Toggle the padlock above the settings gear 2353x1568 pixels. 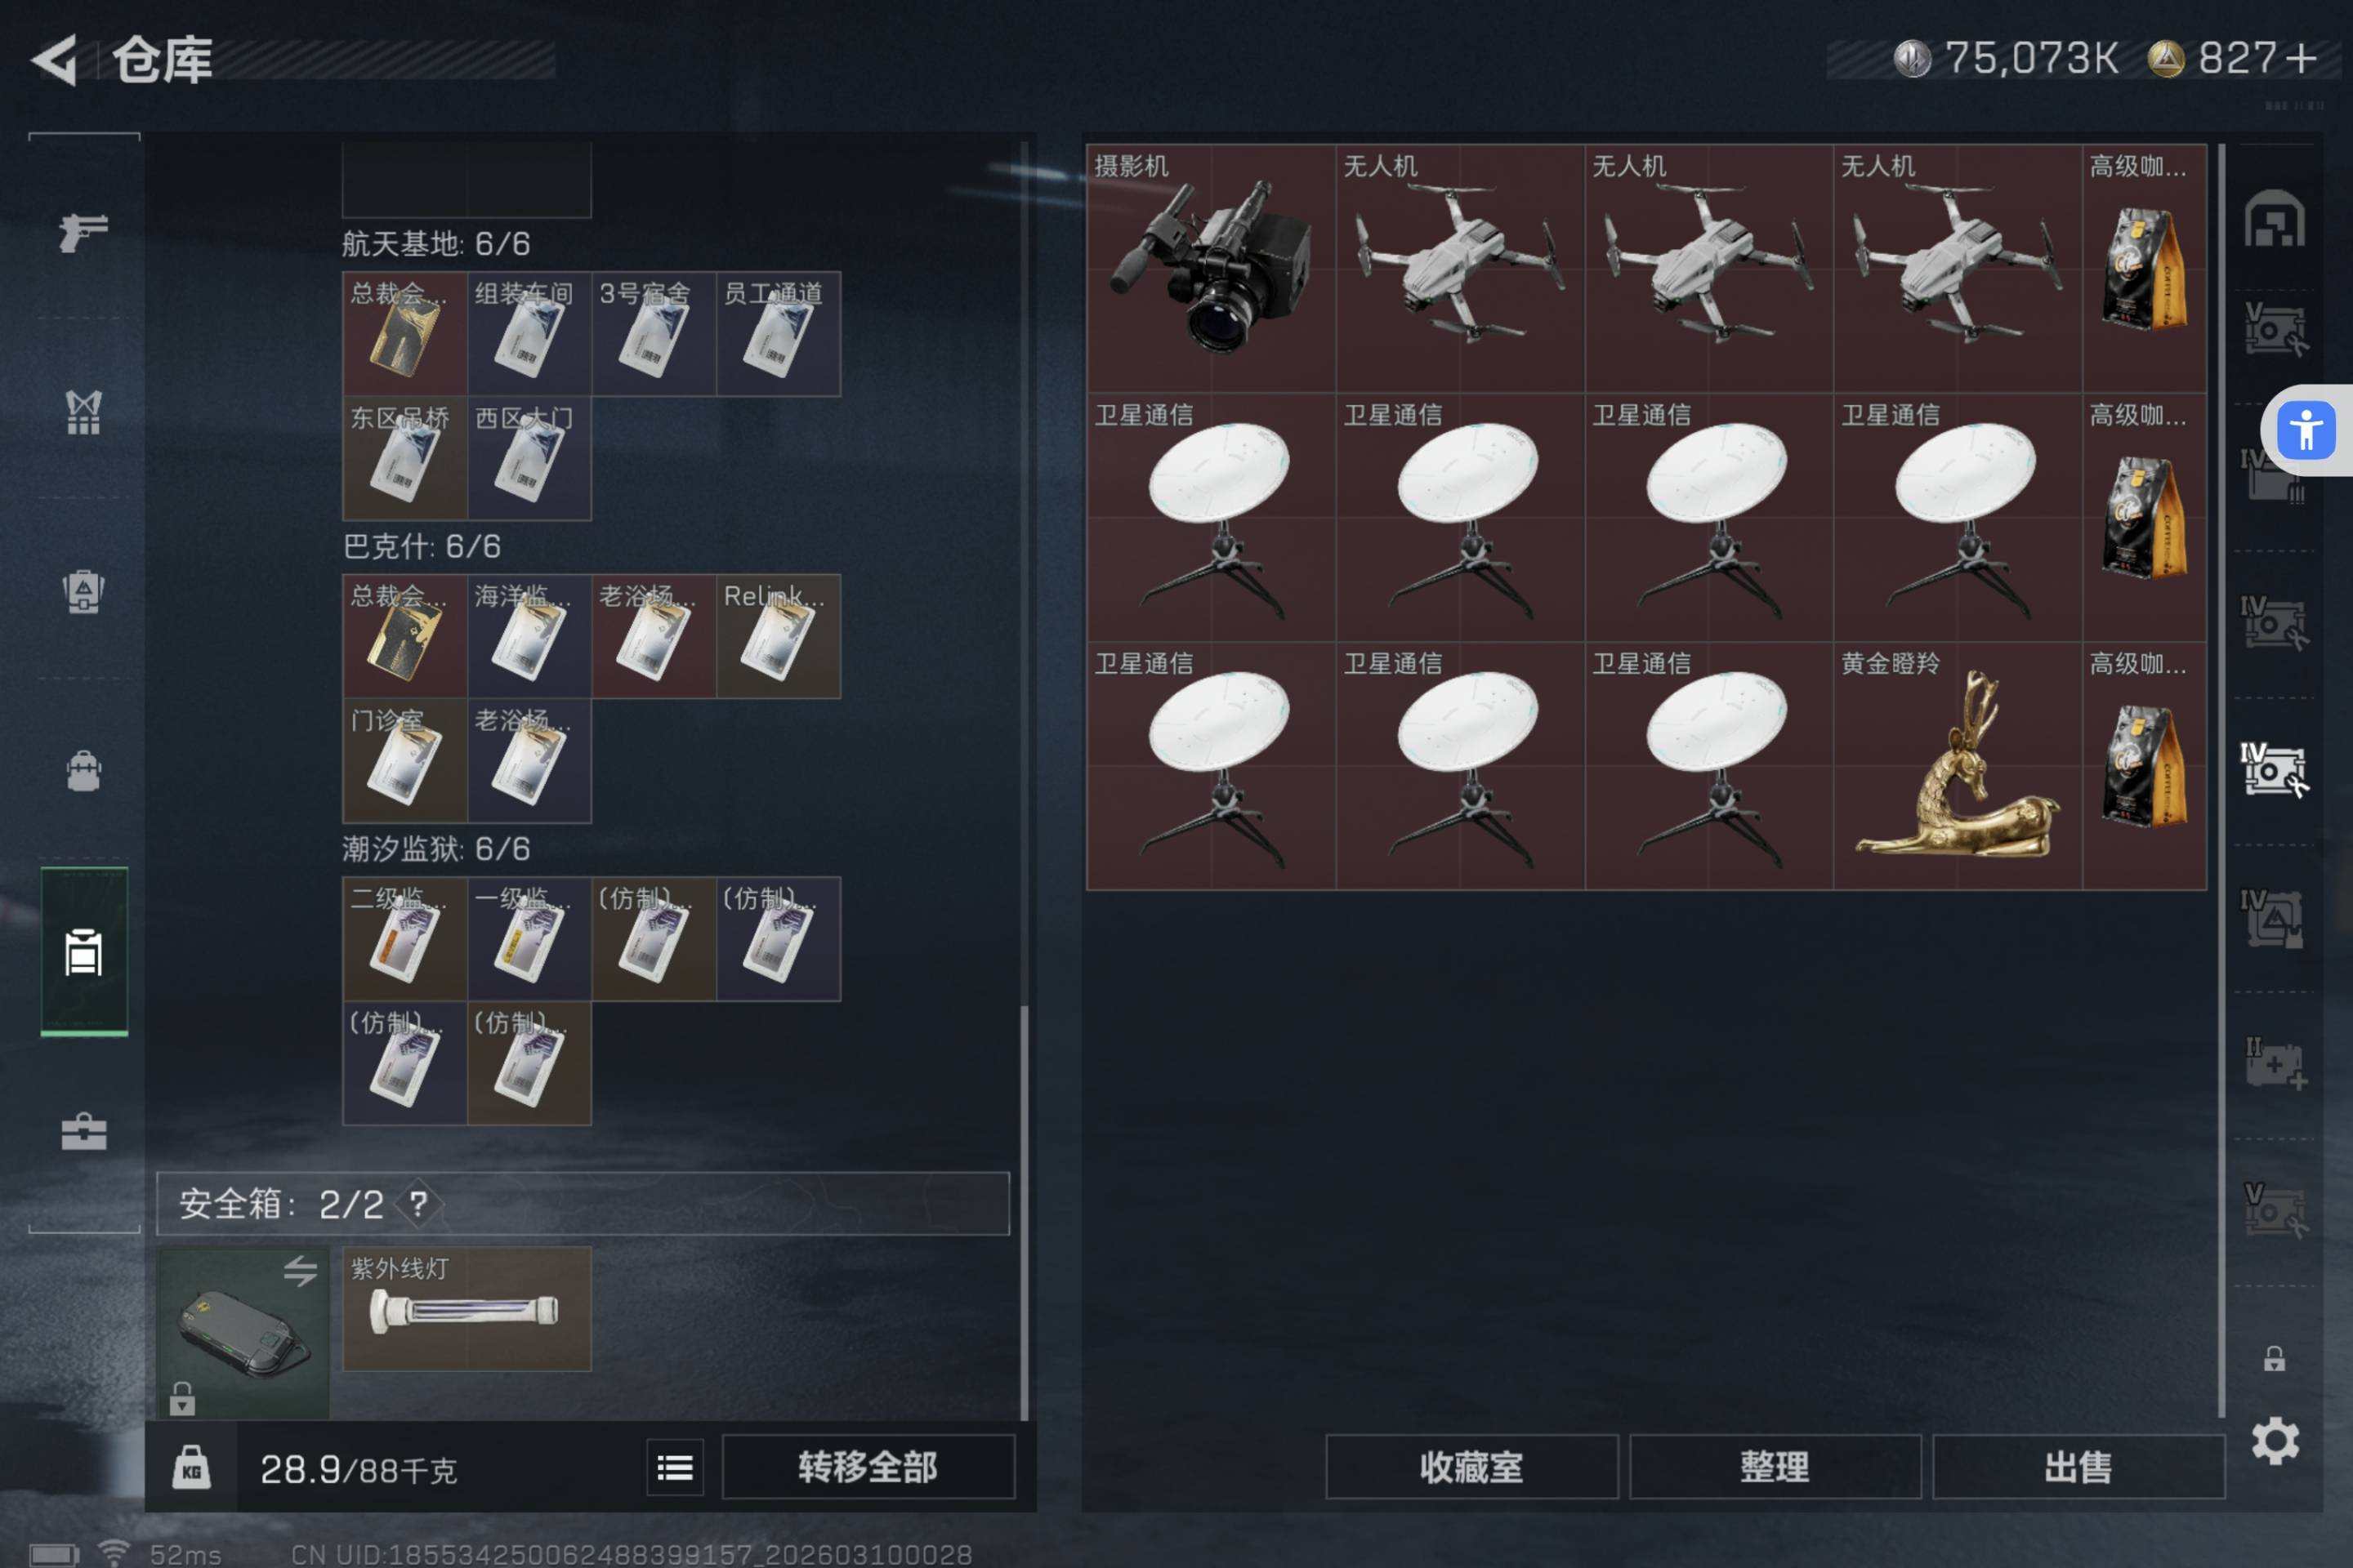point(2274,1358)
